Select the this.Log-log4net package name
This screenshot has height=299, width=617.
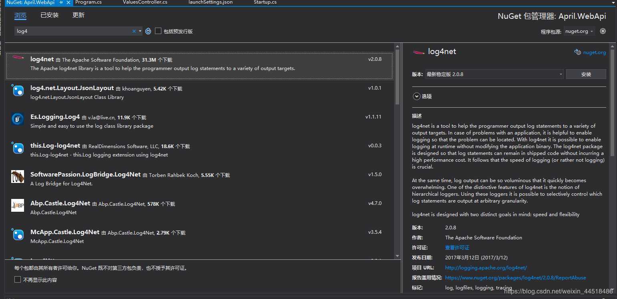(55, 146)
